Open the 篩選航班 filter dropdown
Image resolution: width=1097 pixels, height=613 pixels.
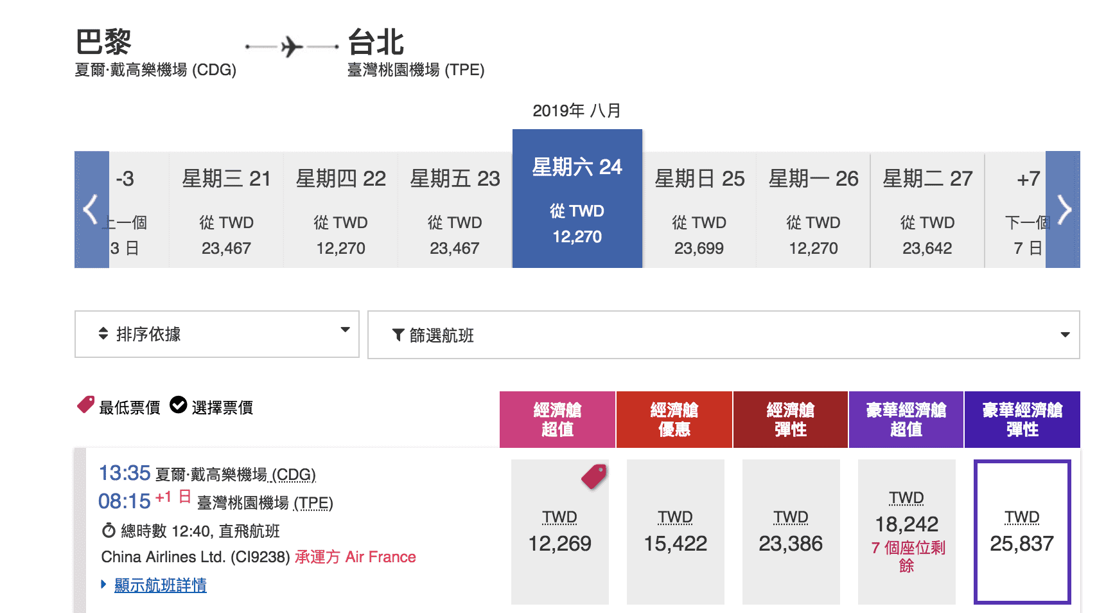[x=723, y=335]
